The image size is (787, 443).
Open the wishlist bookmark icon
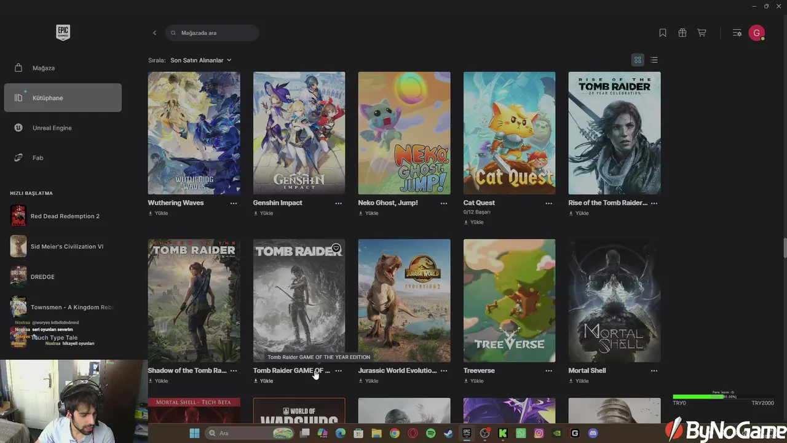point(663,33)
